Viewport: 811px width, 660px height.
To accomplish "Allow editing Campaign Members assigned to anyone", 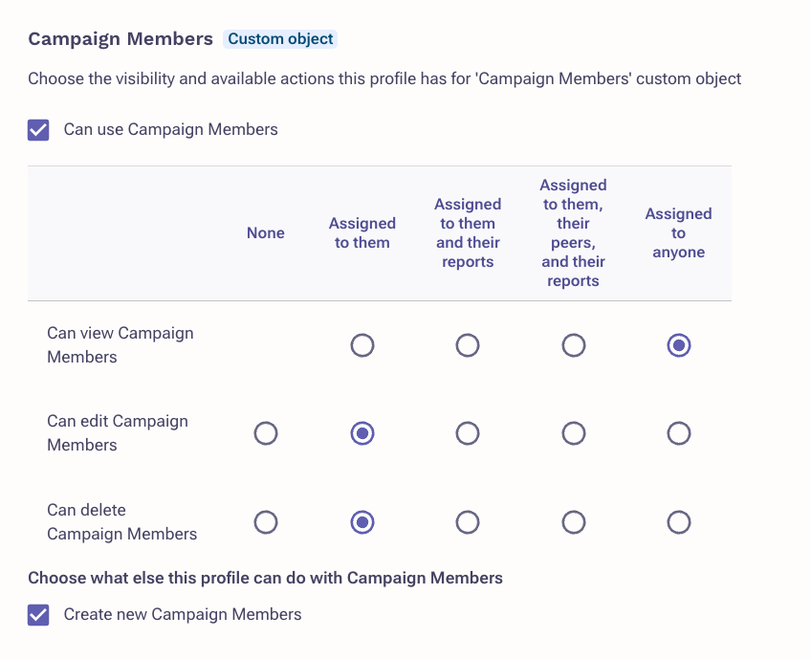I will (x=679, y=433).
